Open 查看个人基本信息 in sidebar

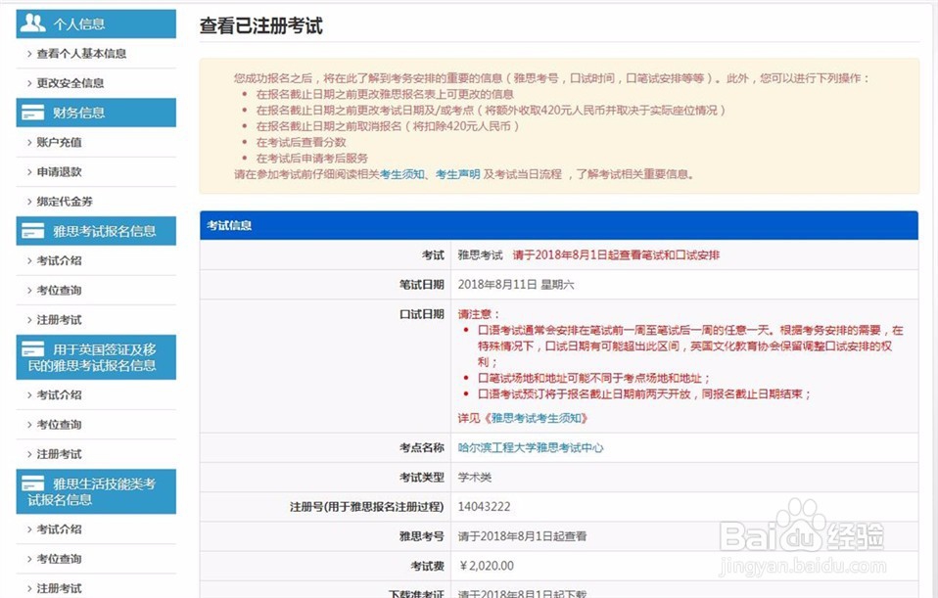[81, 53]
